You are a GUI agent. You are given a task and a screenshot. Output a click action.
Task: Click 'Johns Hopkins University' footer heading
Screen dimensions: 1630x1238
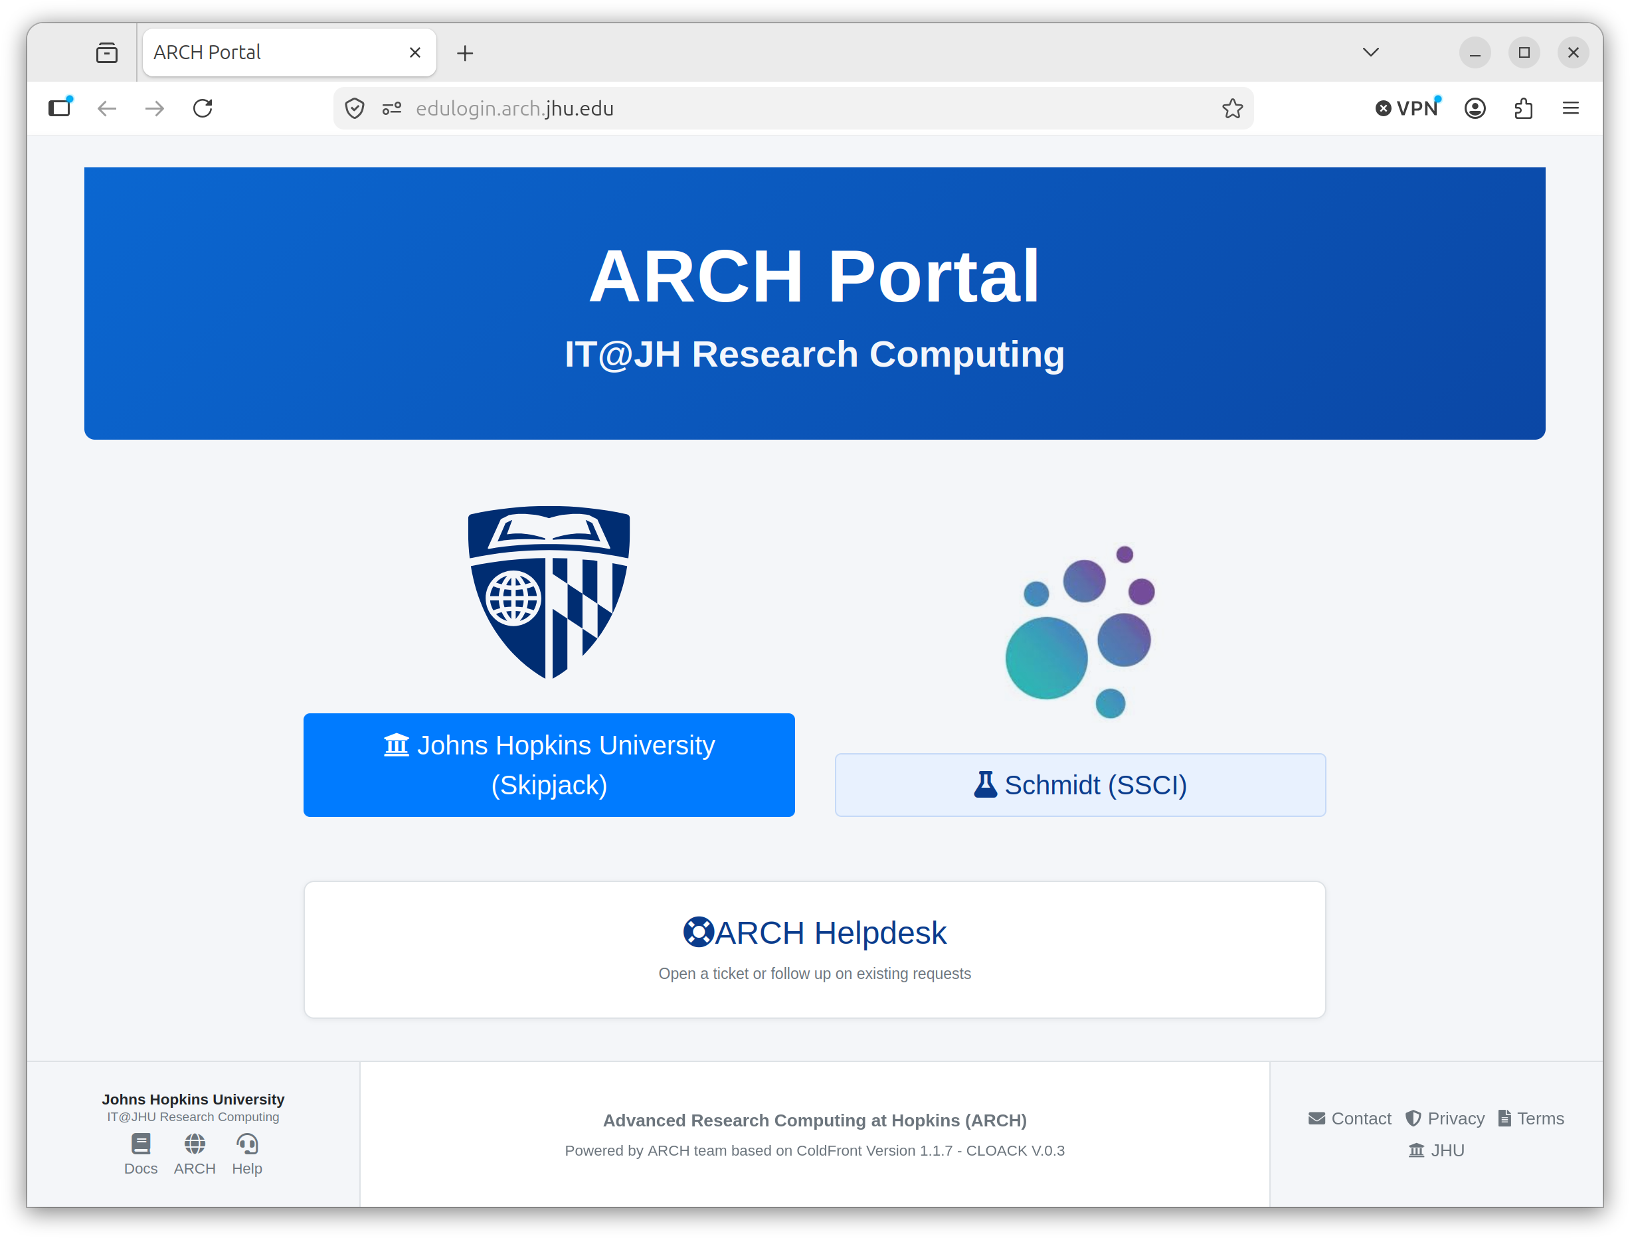[193, 1099]
